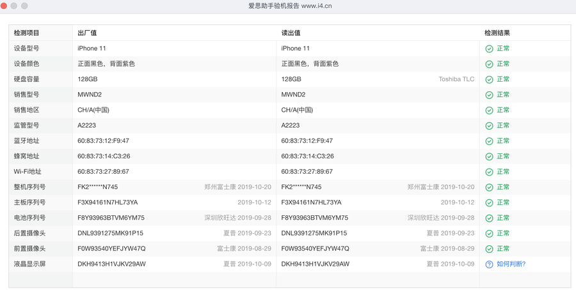Click the green check icon in 销售型号 row
The height and width of the screenshot is (290, 576).
pos(489,95)
